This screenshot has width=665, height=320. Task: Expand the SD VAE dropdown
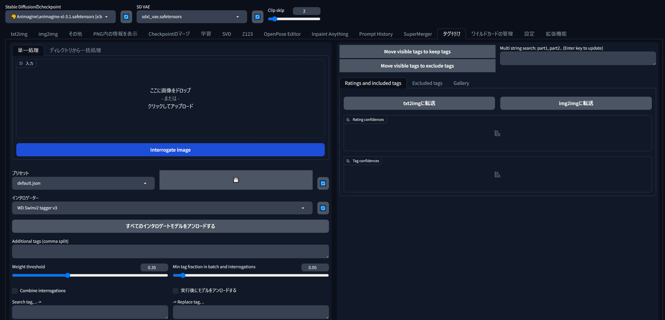point(192,17)
